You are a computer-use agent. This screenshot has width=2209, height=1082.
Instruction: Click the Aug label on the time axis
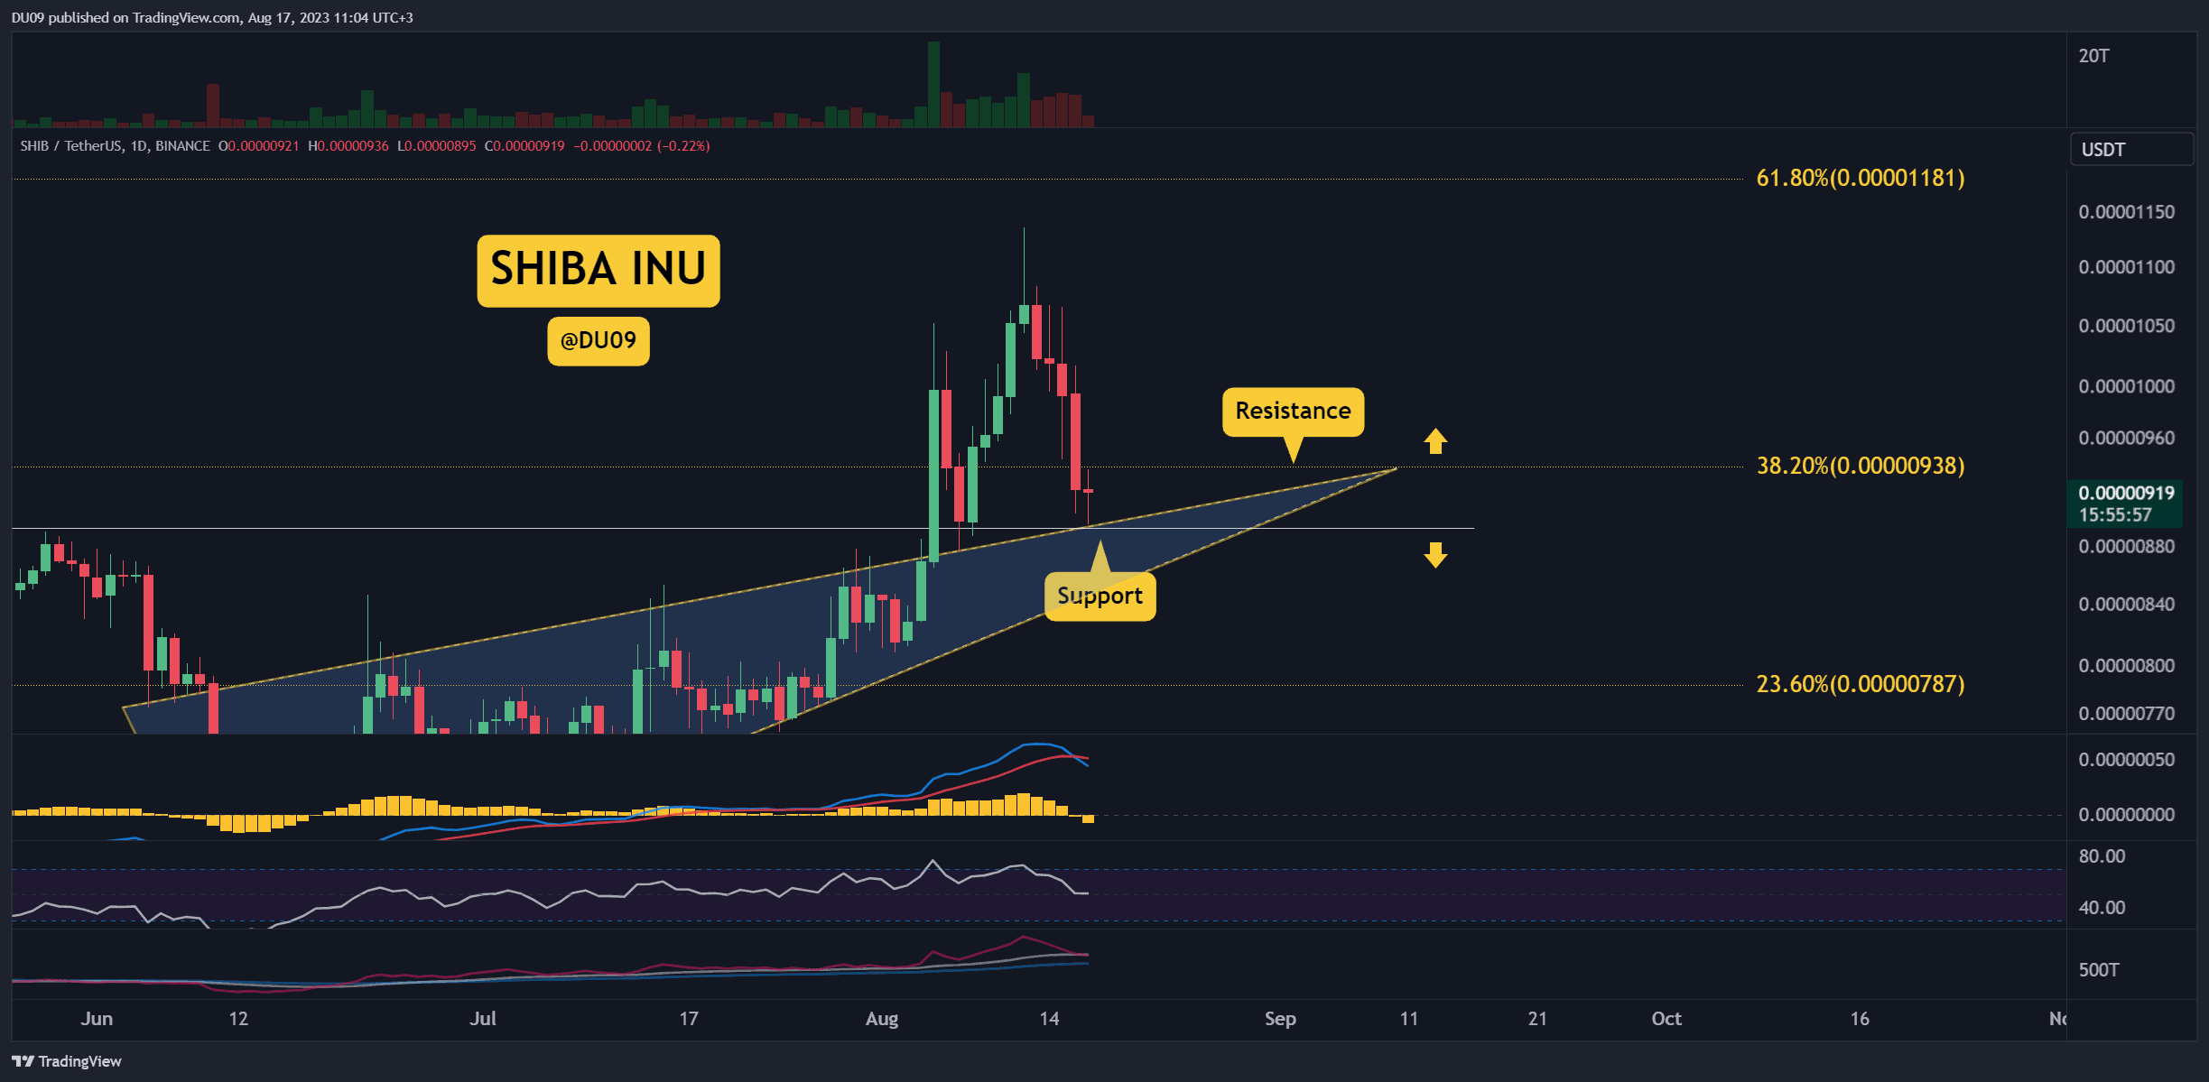(x=882, y=1019)
